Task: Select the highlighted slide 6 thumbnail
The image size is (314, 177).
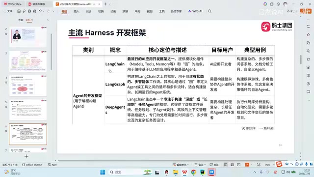Action: click(28, 134)
